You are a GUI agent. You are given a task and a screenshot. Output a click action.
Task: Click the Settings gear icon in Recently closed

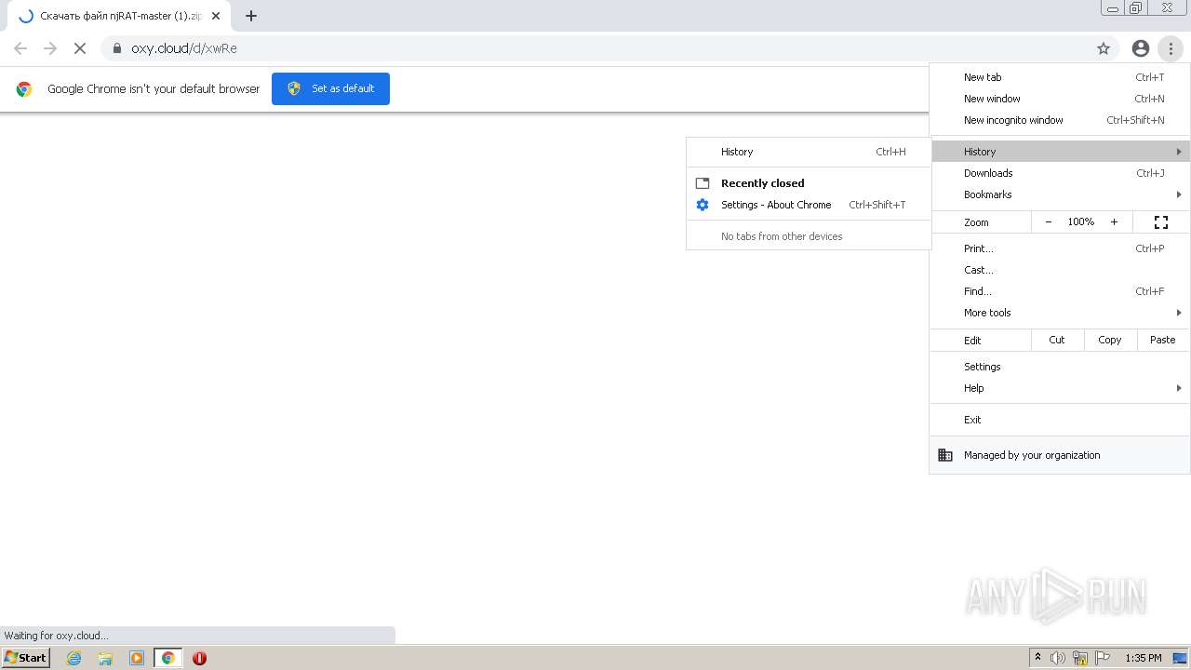point(703,205)
